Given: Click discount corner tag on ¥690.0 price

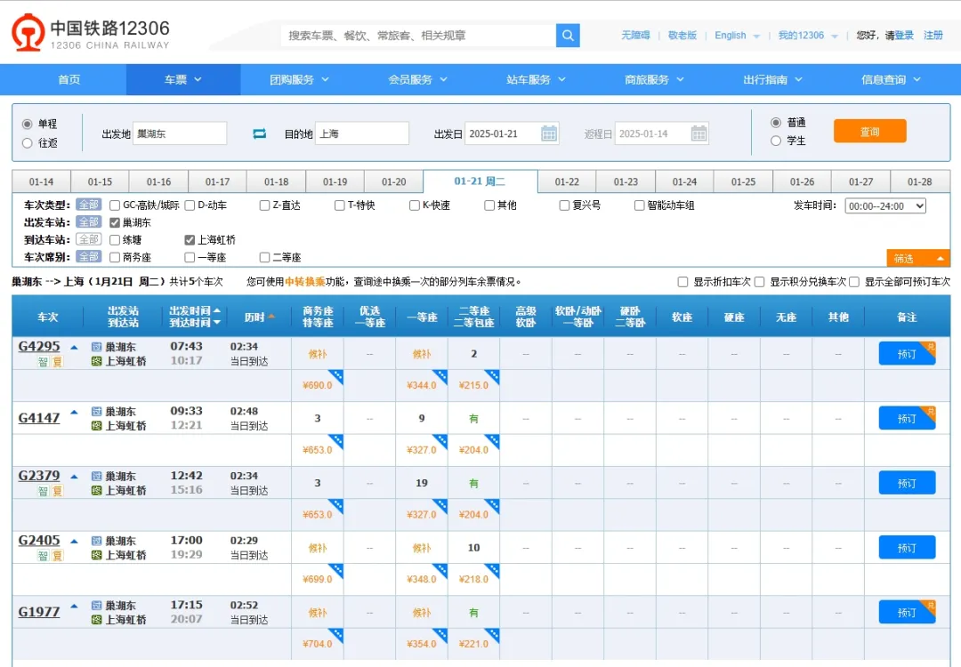Looking at the screenshot, I should (335, 377).
